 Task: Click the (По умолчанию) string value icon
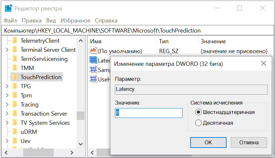tap(93, 50)
